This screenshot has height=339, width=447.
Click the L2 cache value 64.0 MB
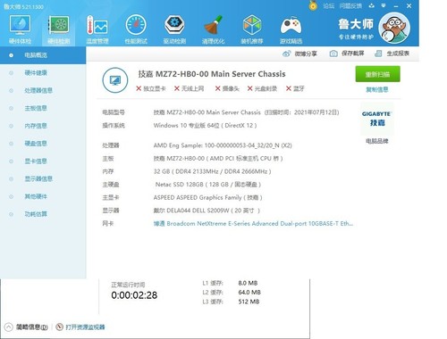pyautogui.click(x=249, y=293)
